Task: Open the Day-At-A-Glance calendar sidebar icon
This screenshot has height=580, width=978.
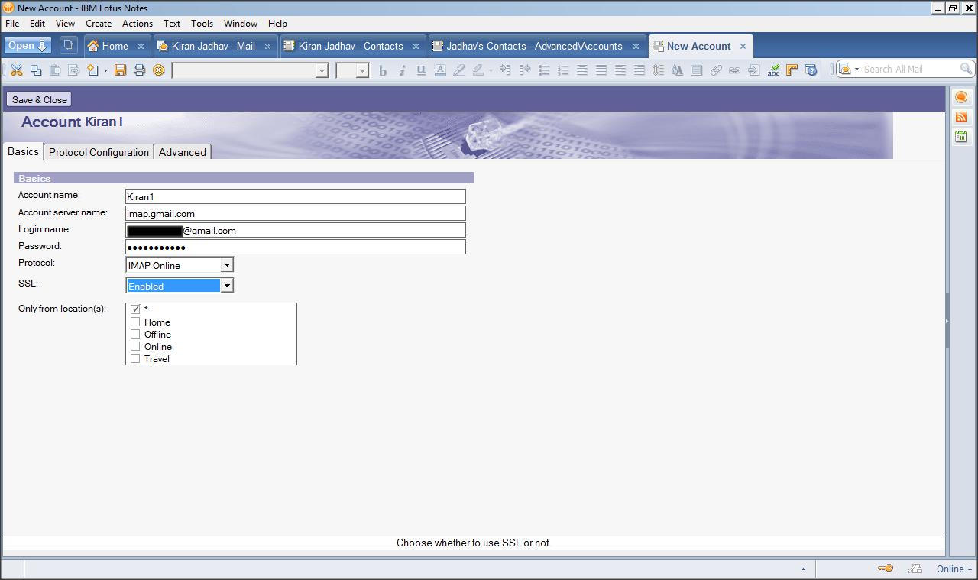Action: [961, 137]
